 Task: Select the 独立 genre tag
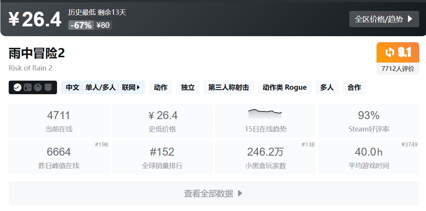188,87
